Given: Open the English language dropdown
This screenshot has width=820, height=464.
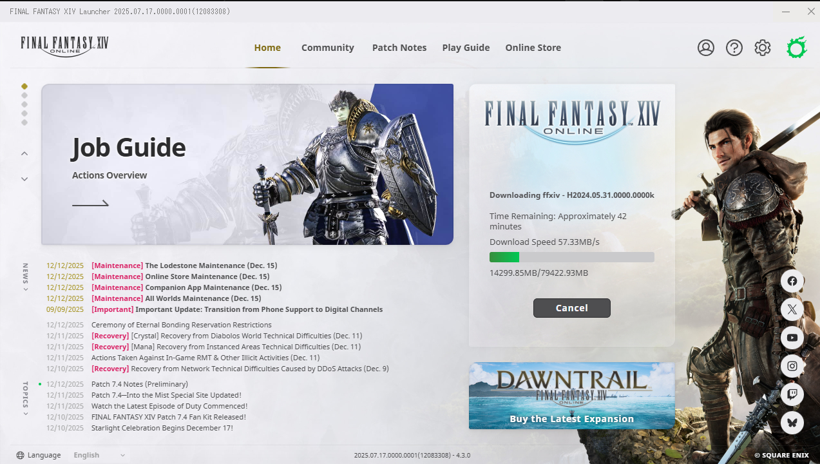Looking at the screenshot, I should tap(99, 455).
